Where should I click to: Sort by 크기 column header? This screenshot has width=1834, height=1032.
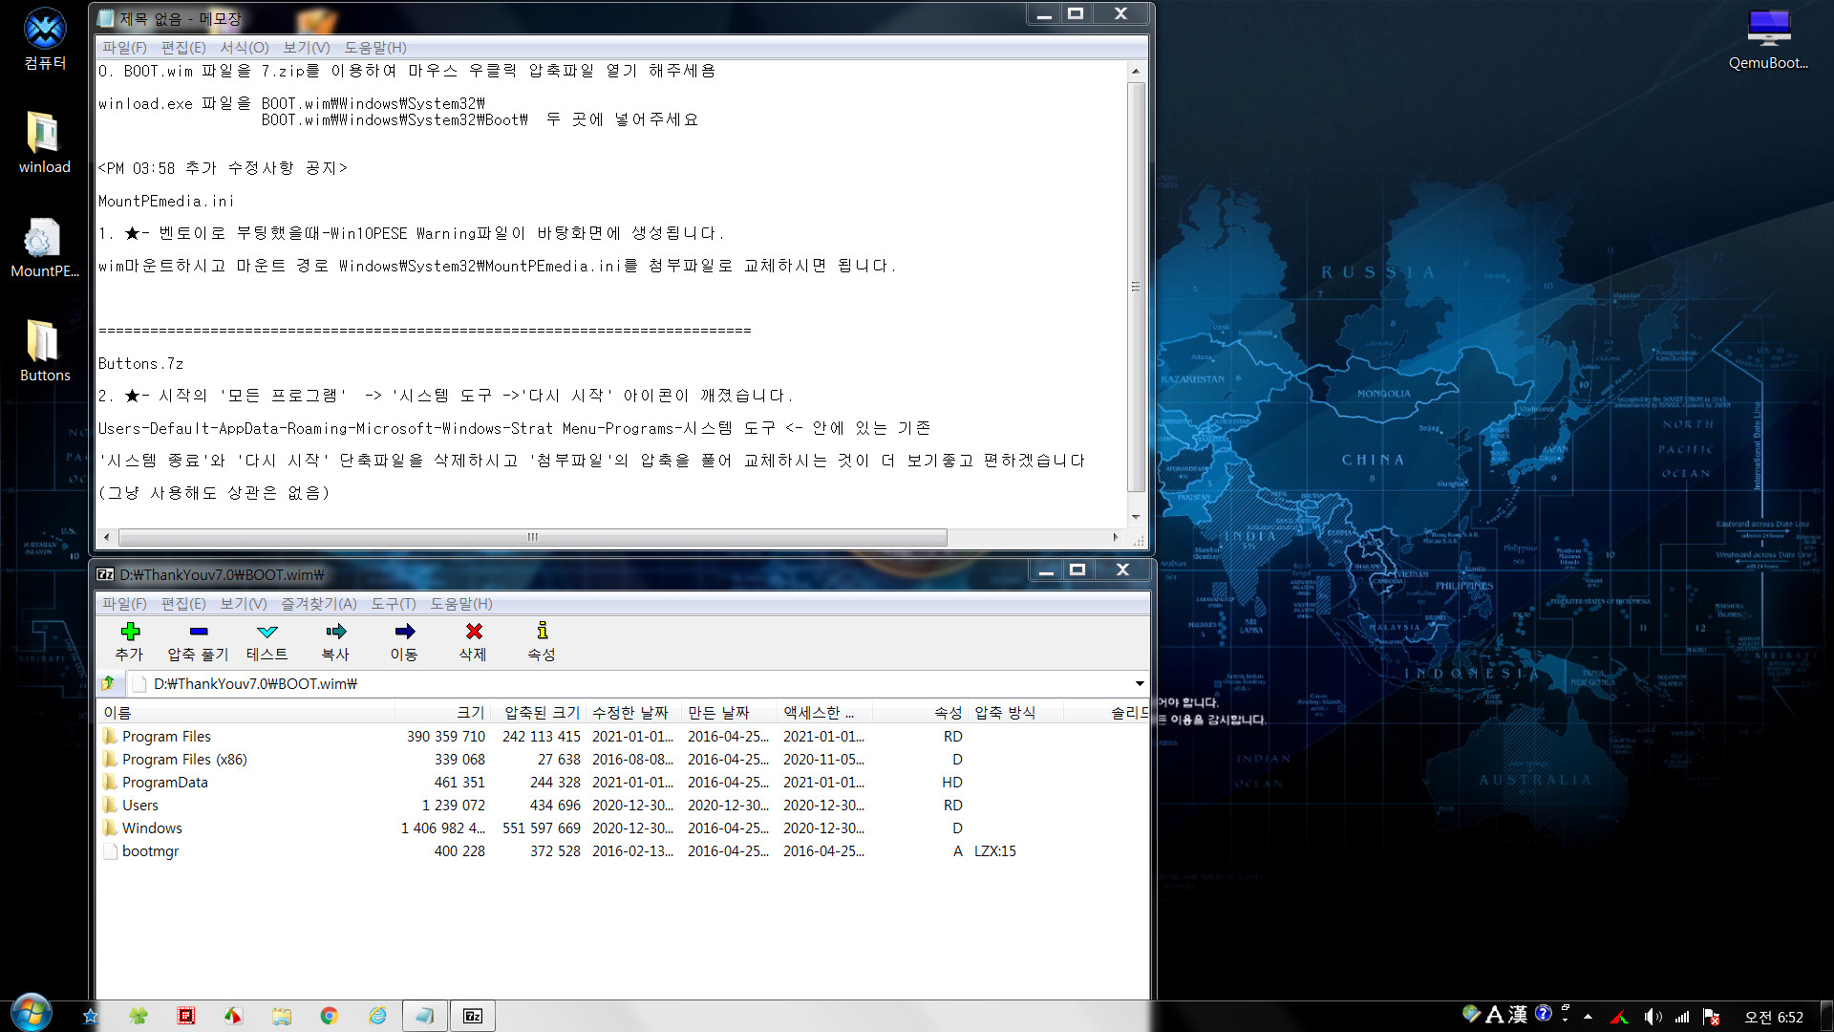[x=443, y=712]
